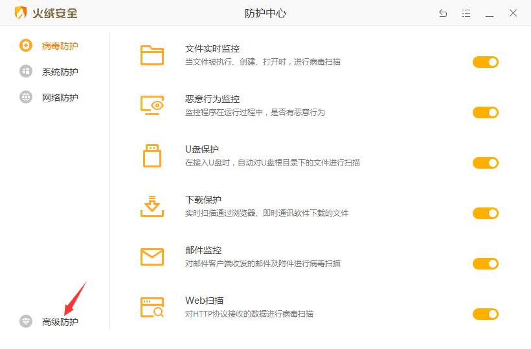This screenshot has width=531, height=349.
Task: Click description 在接入U盘时，自动对U盘根目录下的文件进行扫描
Action: (273, 162)
